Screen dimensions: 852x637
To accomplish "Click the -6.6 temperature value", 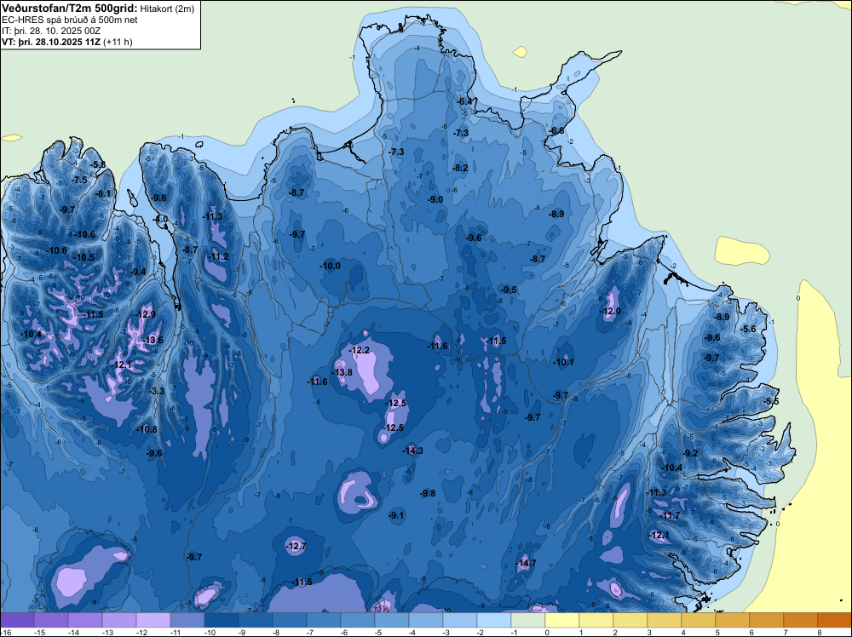I will coord(556,131).
